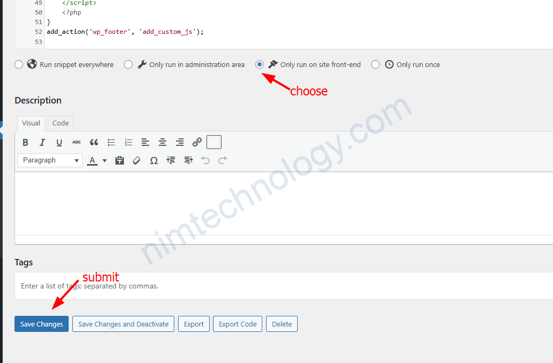Choose 'Only run in administration area'
Viewport: 553px width, 363px height.
click(128, 64)
